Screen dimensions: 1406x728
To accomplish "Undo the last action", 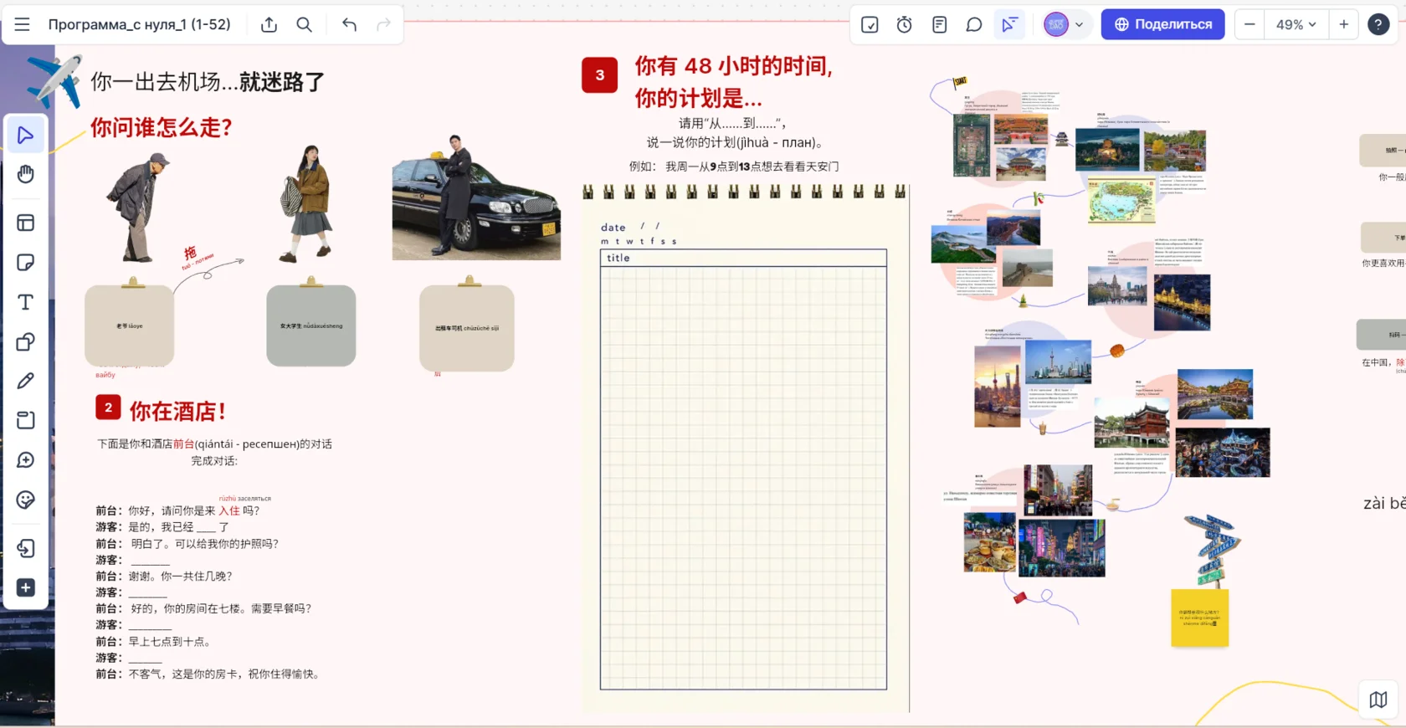I will click(x=349, y=24).
